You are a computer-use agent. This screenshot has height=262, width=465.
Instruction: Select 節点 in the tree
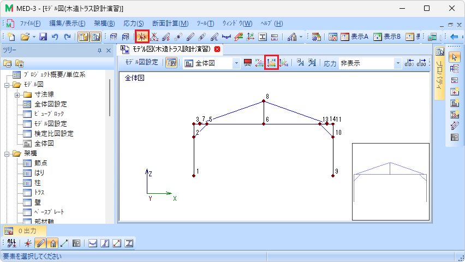(x=40, y=163)
